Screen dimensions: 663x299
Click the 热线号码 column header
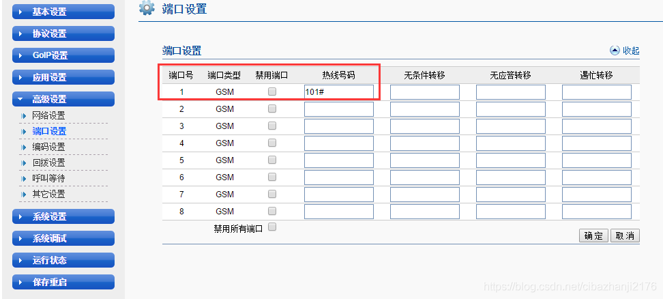[x=339, y=75]
